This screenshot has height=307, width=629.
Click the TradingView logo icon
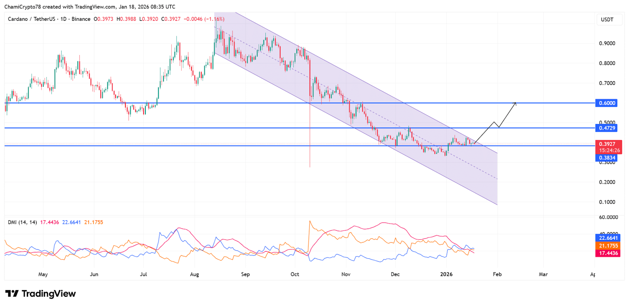(x=12, y=294)
